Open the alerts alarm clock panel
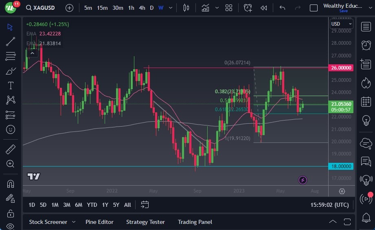 pos(366,45)
